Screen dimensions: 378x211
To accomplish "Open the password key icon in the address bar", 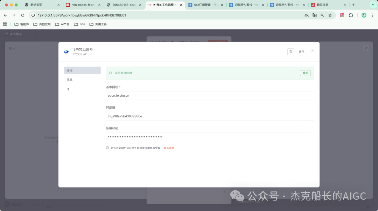I will [307, 15].
